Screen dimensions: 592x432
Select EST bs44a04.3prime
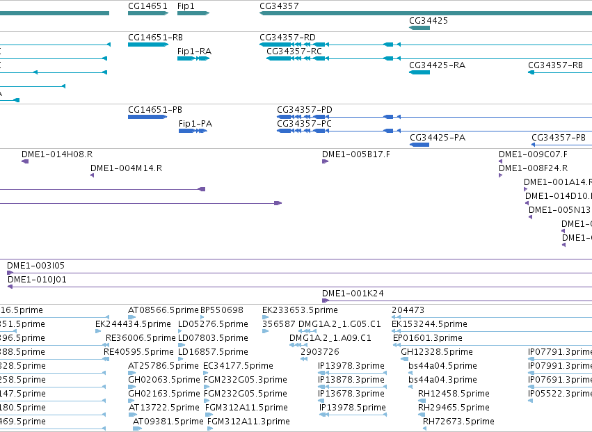pyautogui.click(x=442, y=381)
